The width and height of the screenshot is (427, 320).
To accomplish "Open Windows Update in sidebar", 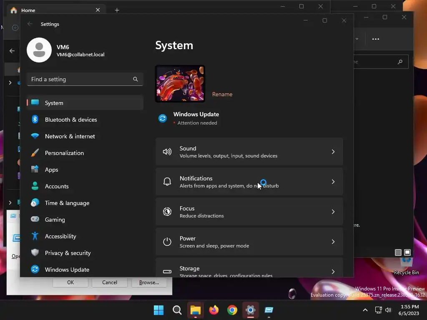I will [85, 270].
